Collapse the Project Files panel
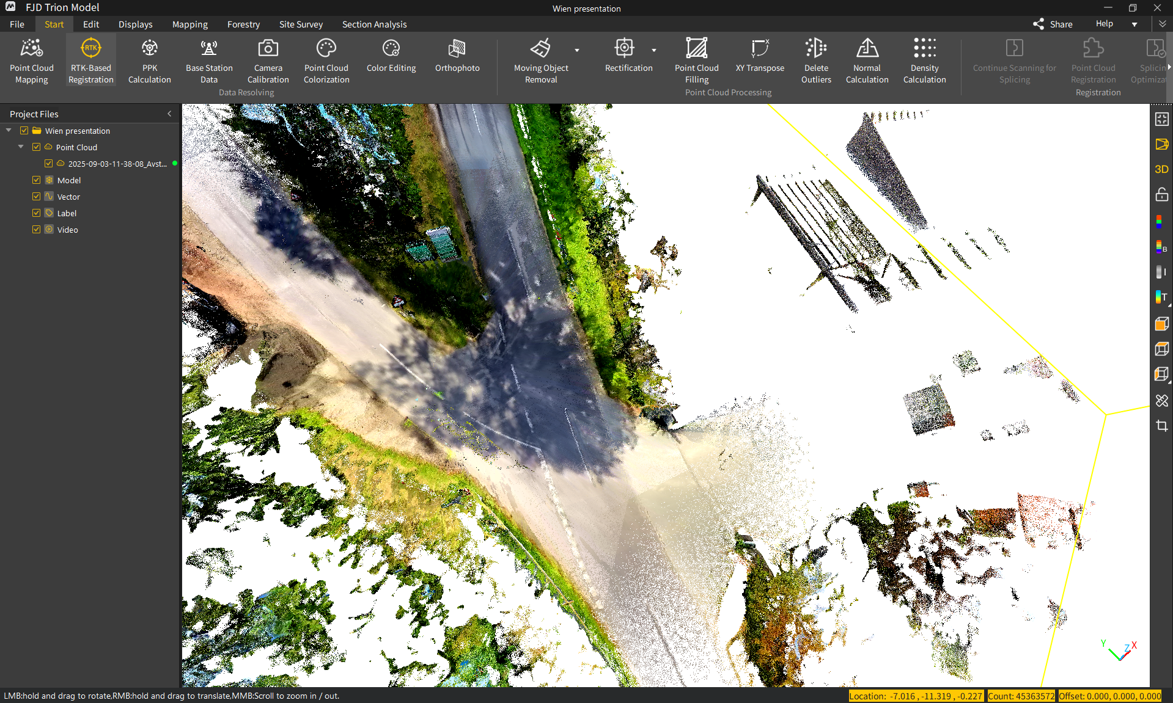The height and width of the screenshot is (703, 1173). (169, 113)
